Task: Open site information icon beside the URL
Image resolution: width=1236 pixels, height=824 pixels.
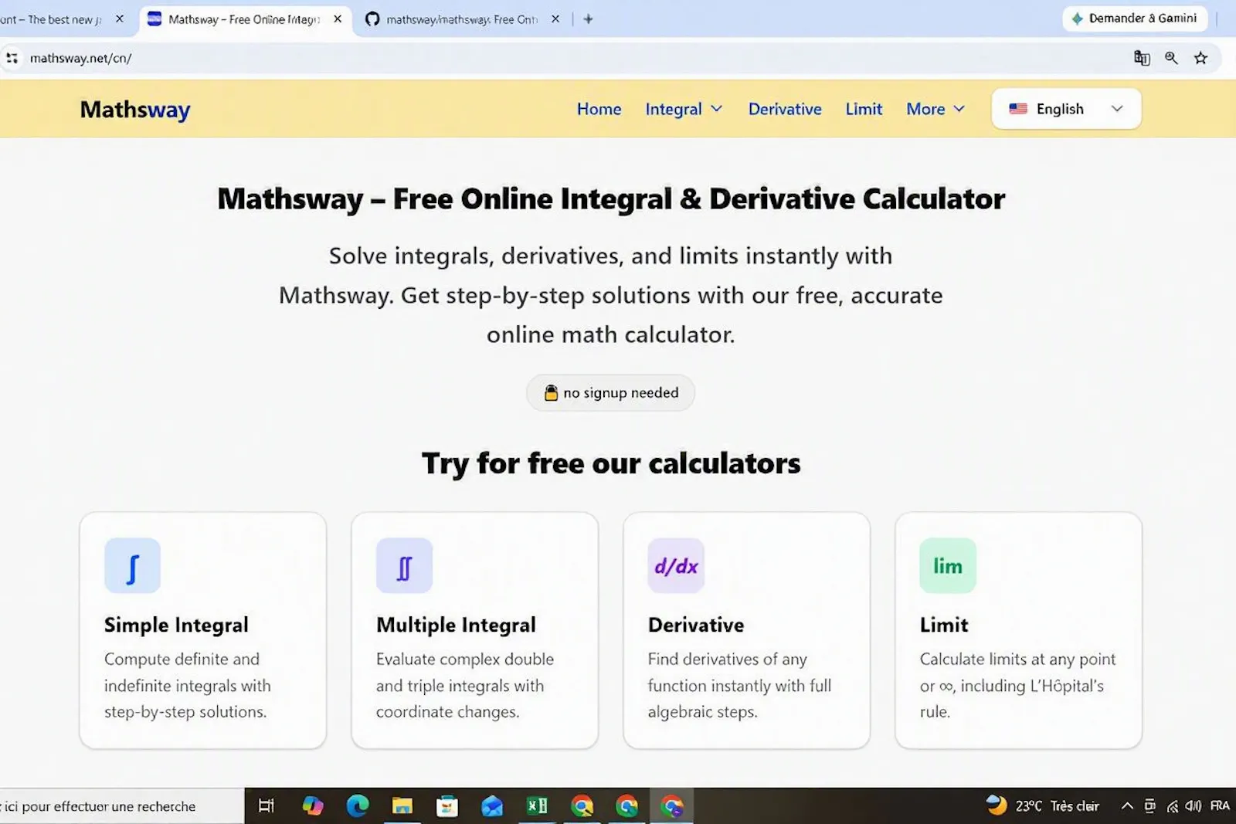Action: (x=12, y=58)
